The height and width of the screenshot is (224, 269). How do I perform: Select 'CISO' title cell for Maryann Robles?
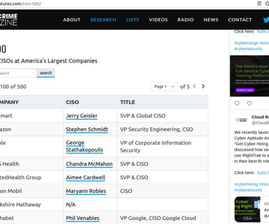click(162, 191)
